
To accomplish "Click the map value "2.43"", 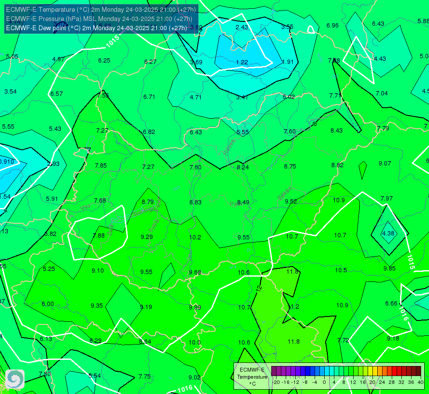I will point(242,27).
